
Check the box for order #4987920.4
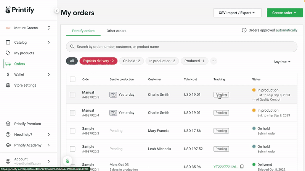coord(72,112)
